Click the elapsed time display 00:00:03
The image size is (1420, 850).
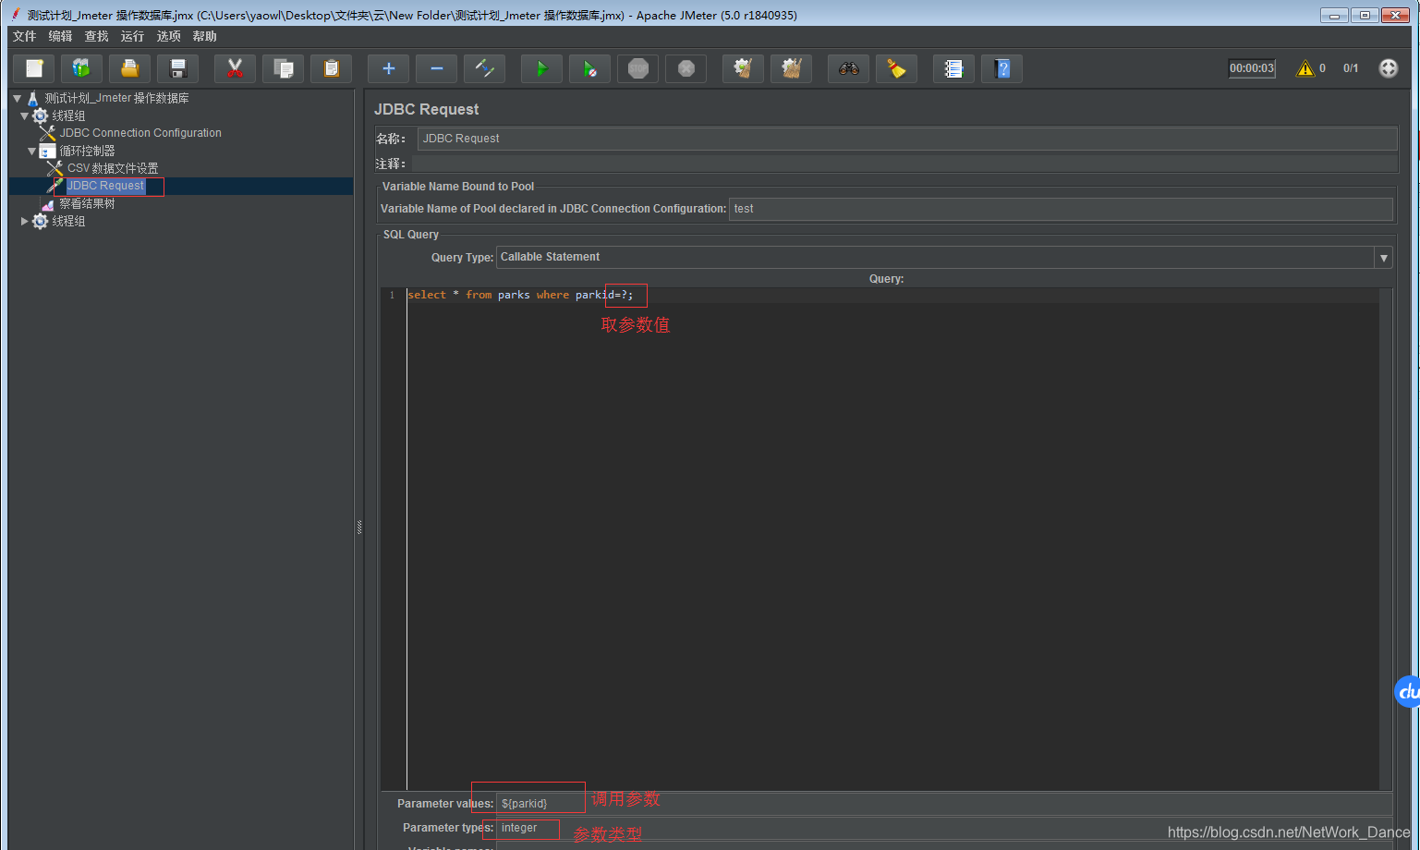1252,68
